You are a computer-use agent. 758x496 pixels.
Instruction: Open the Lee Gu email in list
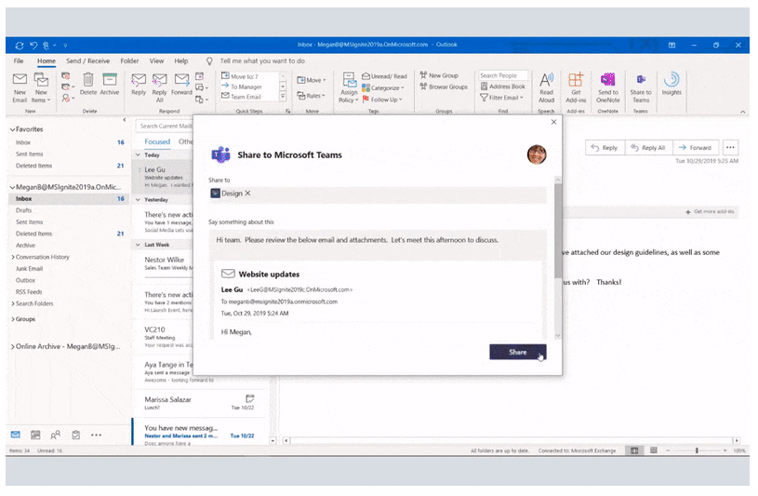(165, 177)
